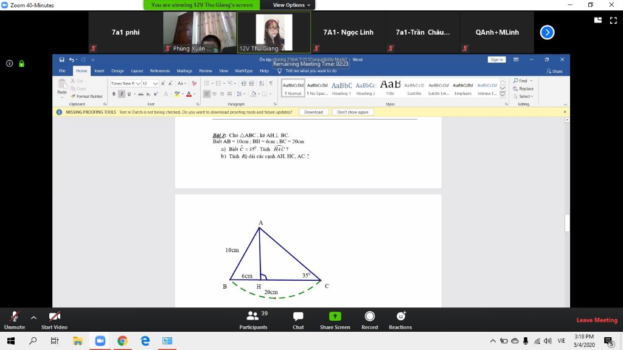Apply the Heading 1 style
Viewport: 623px width, 350px height.
click(x=341, y=87)
